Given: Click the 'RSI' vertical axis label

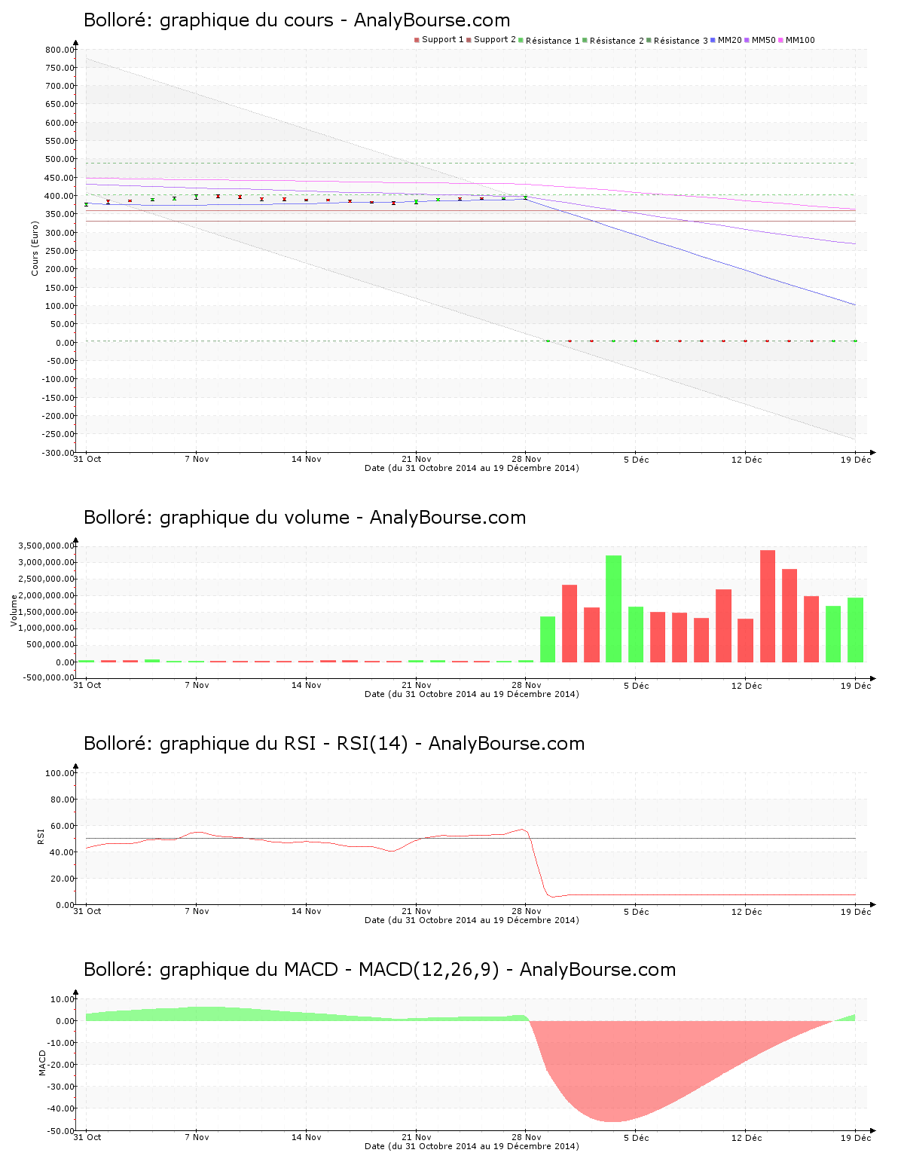Looking at the screenshot, I should [x=41, y=836].
